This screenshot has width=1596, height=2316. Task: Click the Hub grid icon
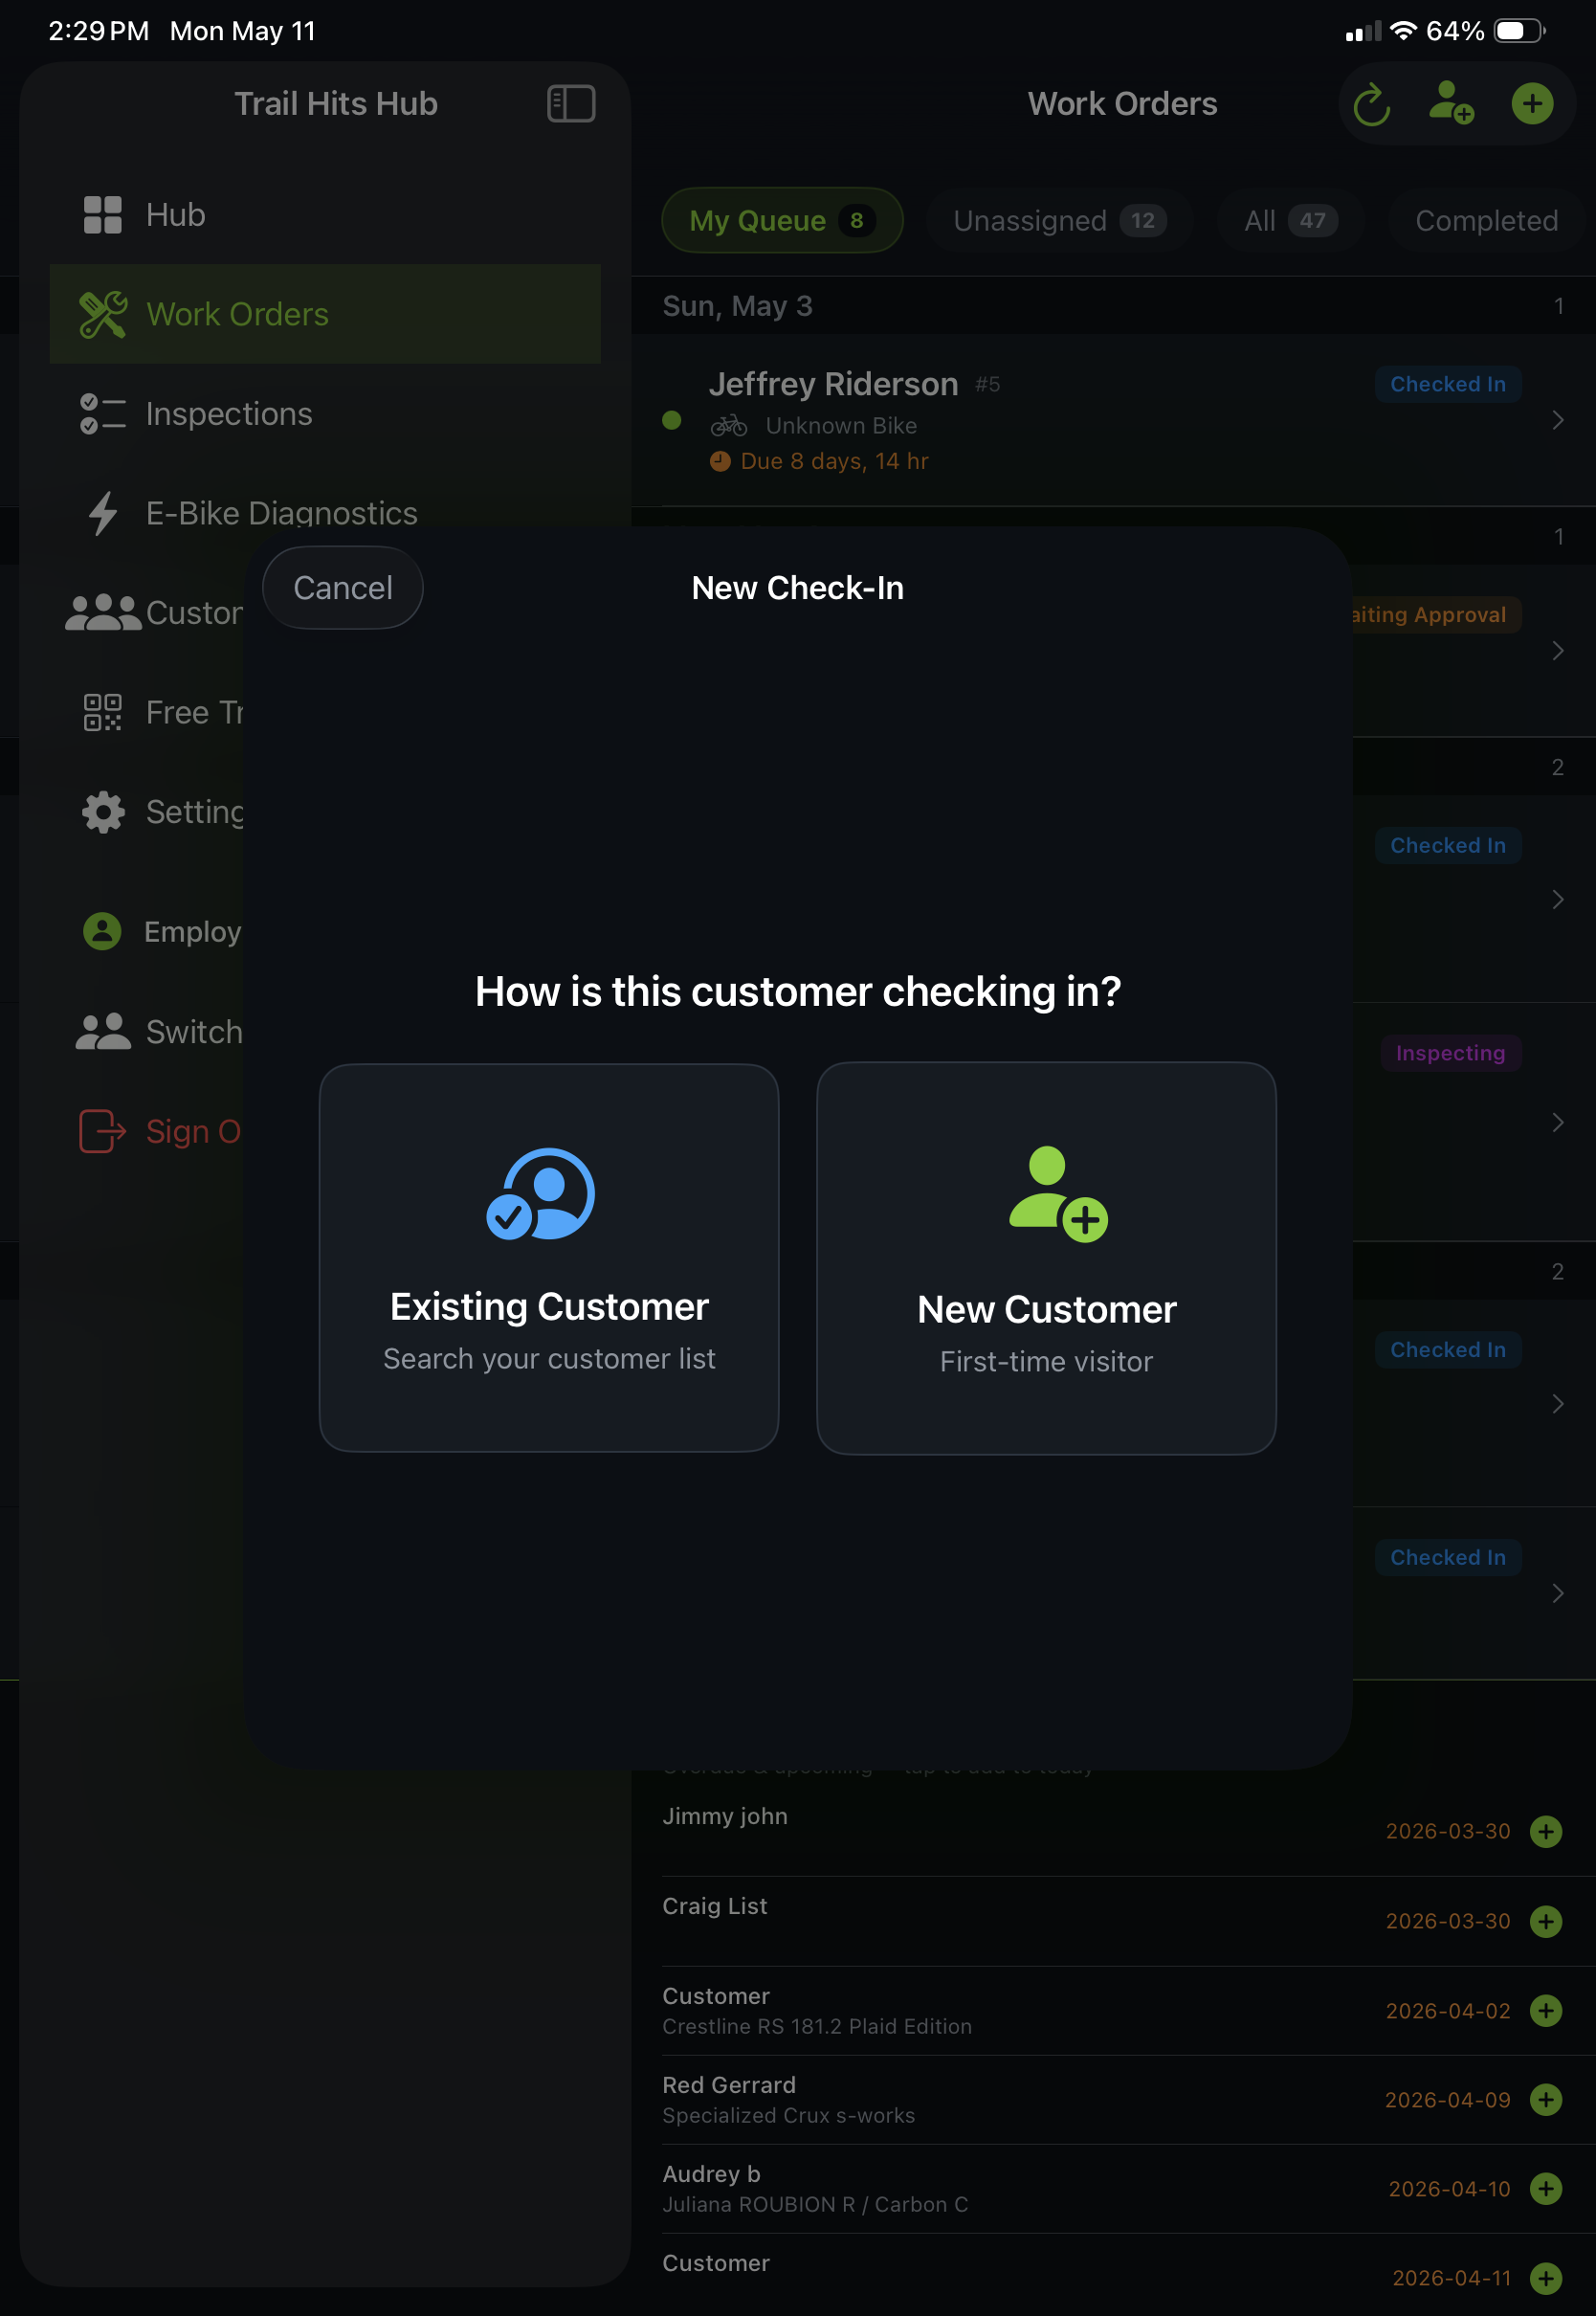point(103,215)
